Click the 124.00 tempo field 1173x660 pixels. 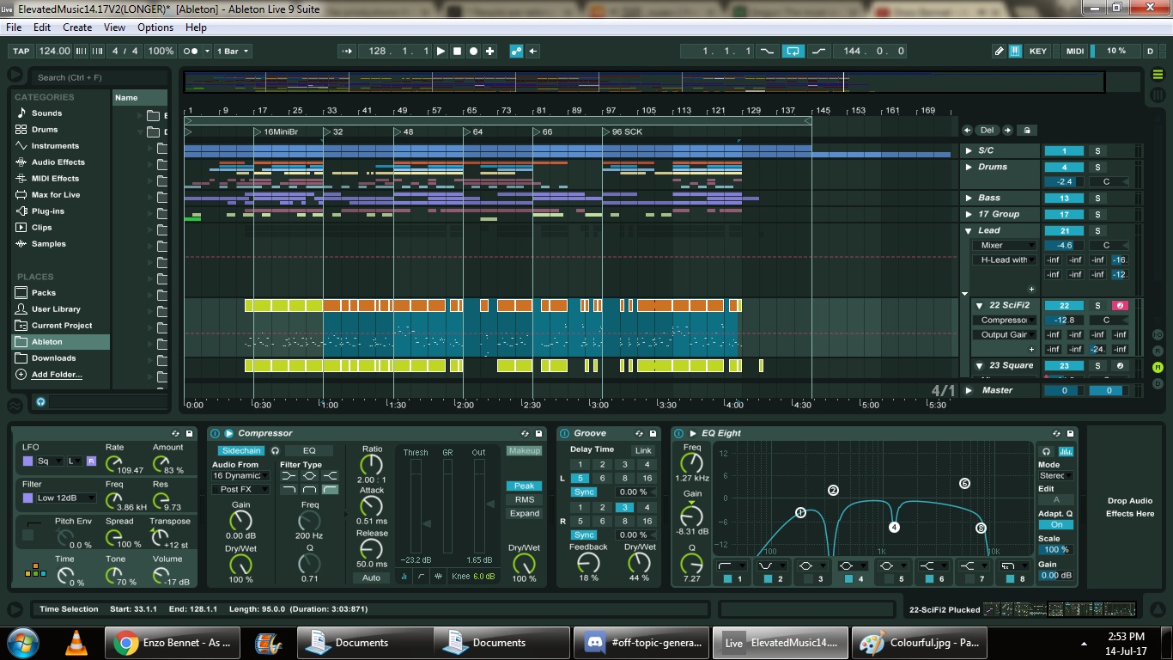coord(54,51)
